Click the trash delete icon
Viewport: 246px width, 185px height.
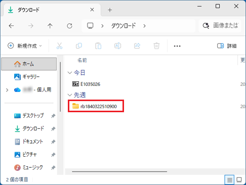click(156, 46)
